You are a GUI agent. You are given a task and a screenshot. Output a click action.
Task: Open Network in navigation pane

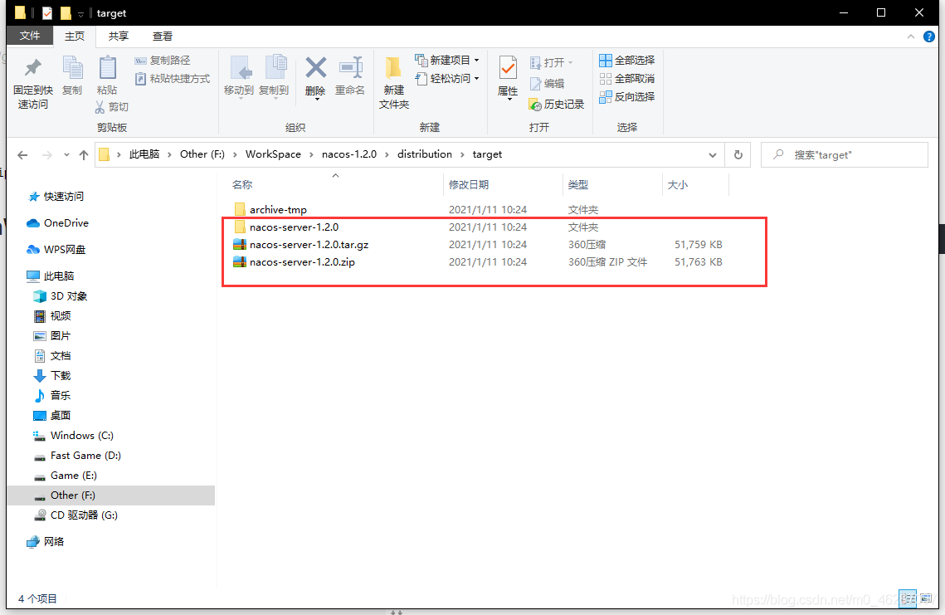tap(45, 541)
